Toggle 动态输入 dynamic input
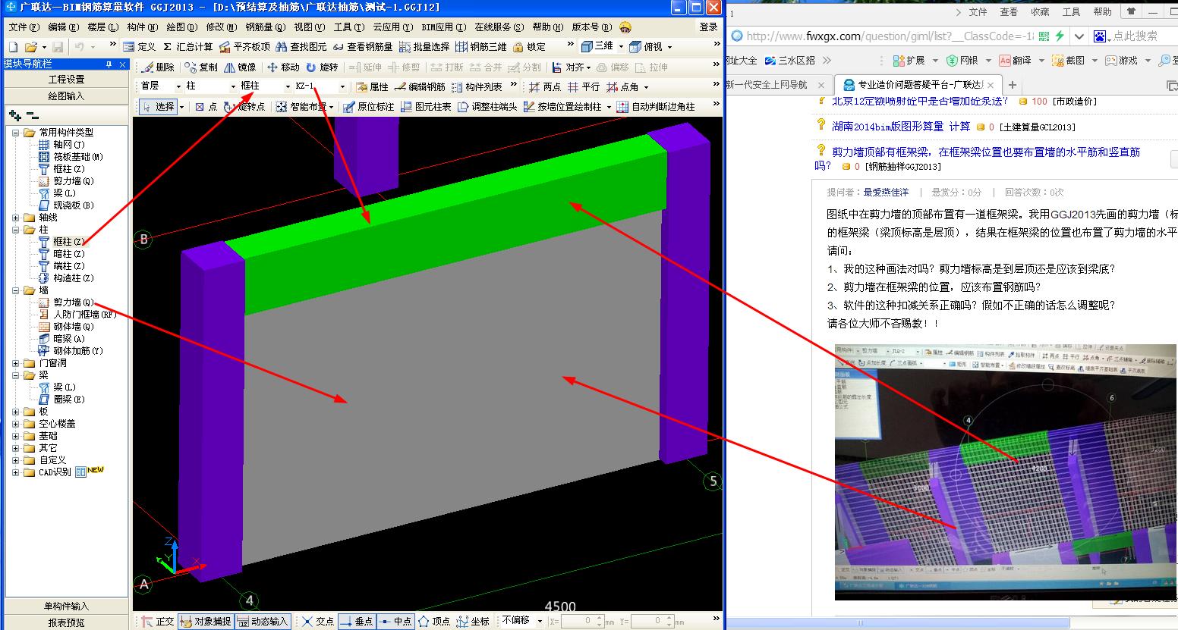 (263, 621)
